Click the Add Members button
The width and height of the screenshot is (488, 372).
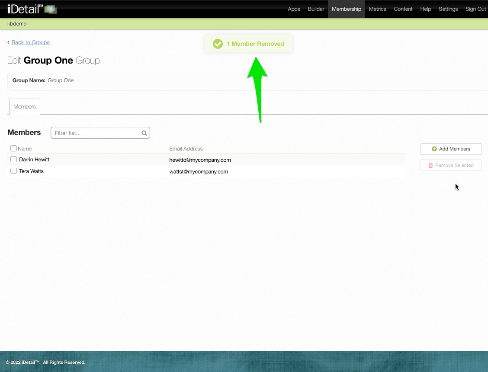pyautogui.click(x=451, y=149)
